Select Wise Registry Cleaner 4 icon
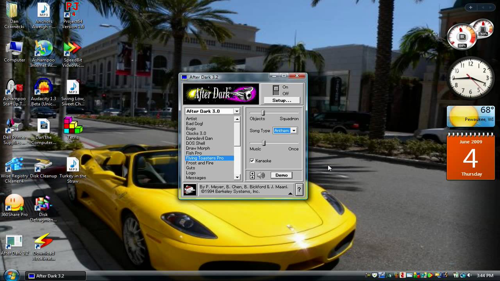This screenshot has width=500, height=281. (14, 170)
